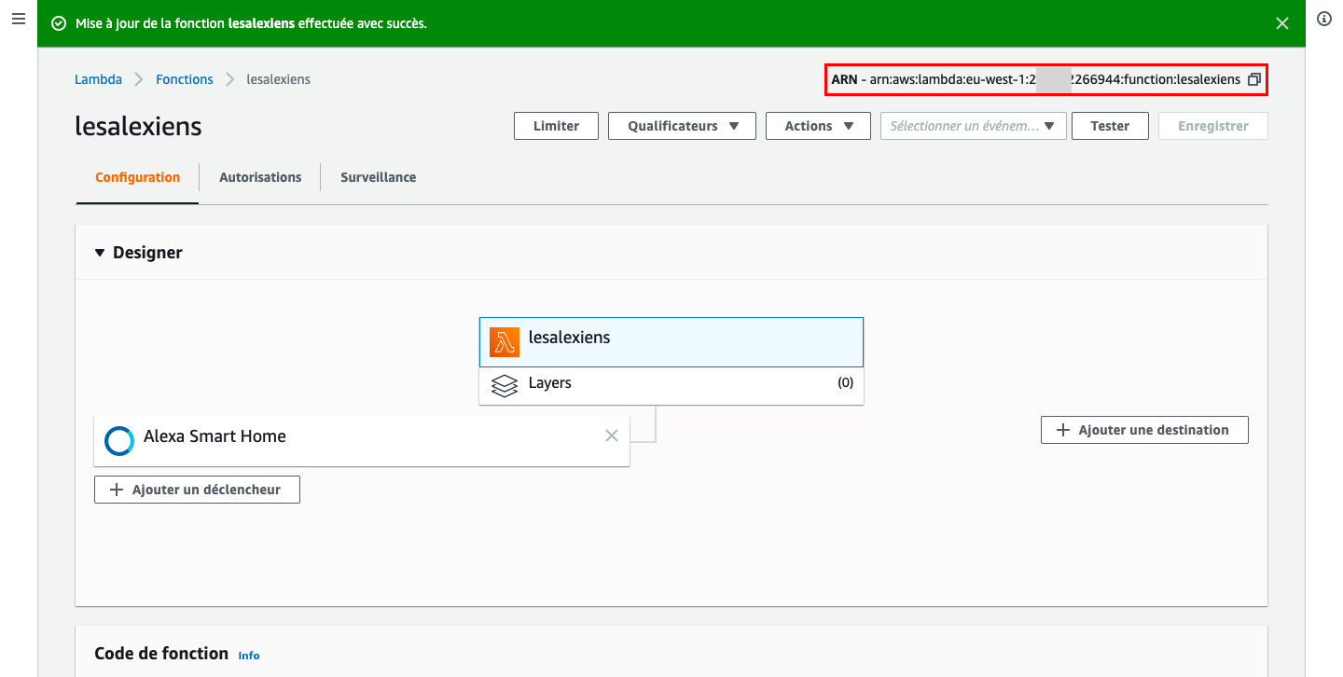
Task: Click the Code de fonction heading
Action: [161, 654]
